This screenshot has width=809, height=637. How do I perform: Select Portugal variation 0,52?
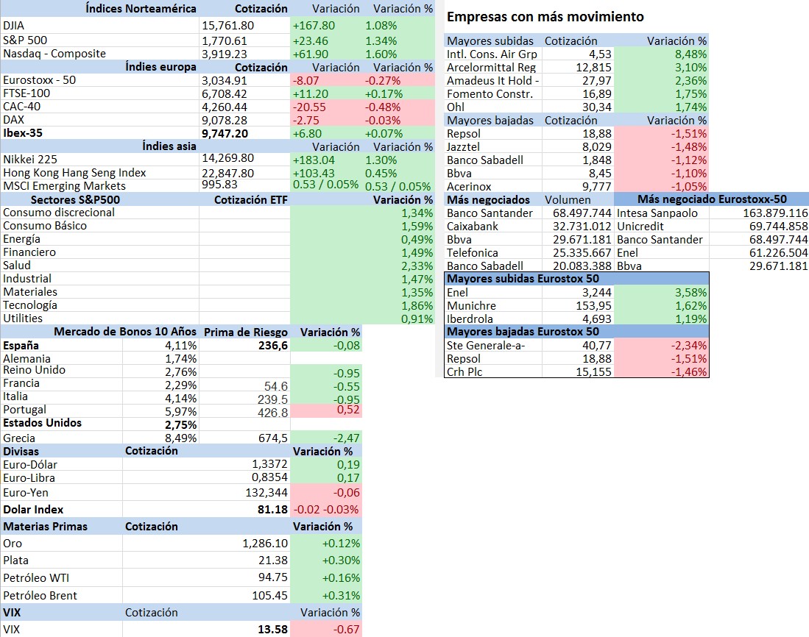pyautogui.click(x=348, y=410)
